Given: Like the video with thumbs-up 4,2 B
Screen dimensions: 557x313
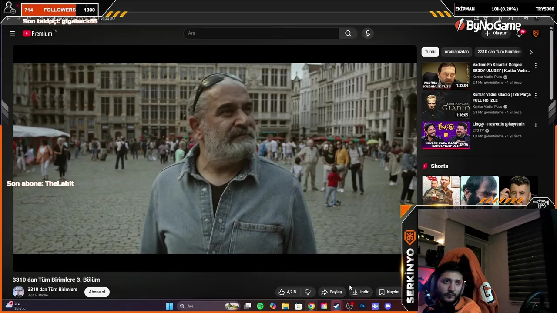Looking at the screenshot, I should click(x=287, y=292).
